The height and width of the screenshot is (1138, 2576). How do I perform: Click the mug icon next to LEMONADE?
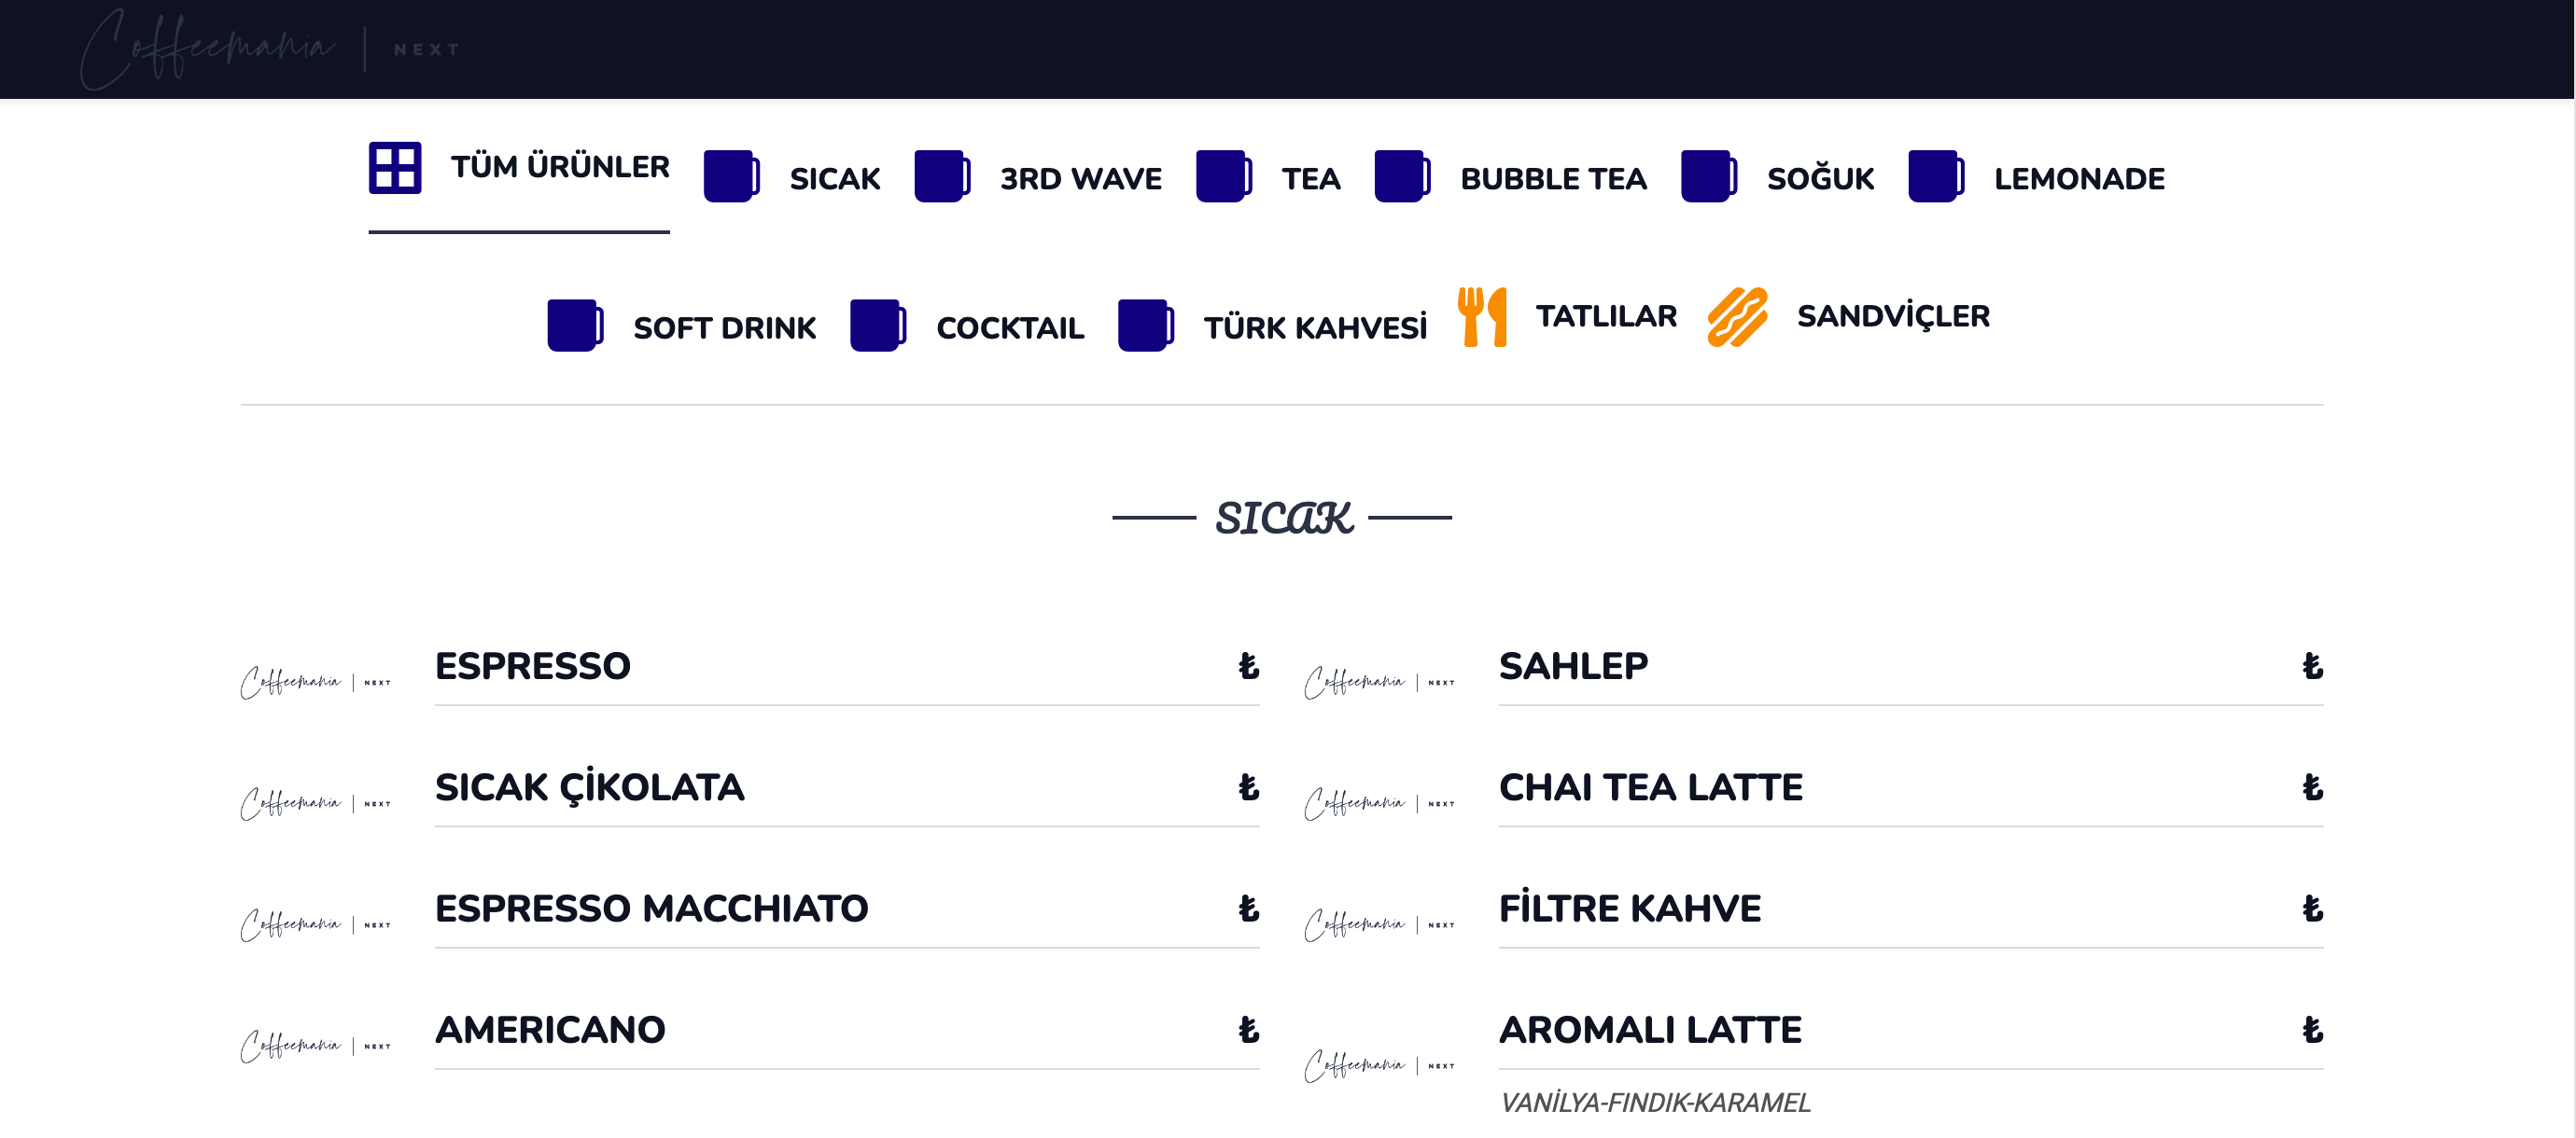click(x=1936, y=177)
